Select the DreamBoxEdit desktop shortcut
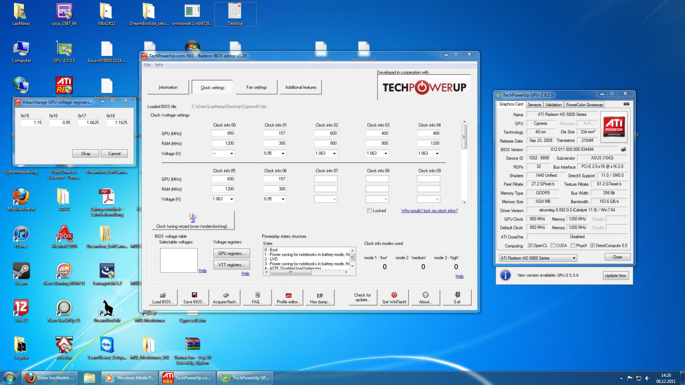This screenshot has width=685, height=385. tap(107, 311)
